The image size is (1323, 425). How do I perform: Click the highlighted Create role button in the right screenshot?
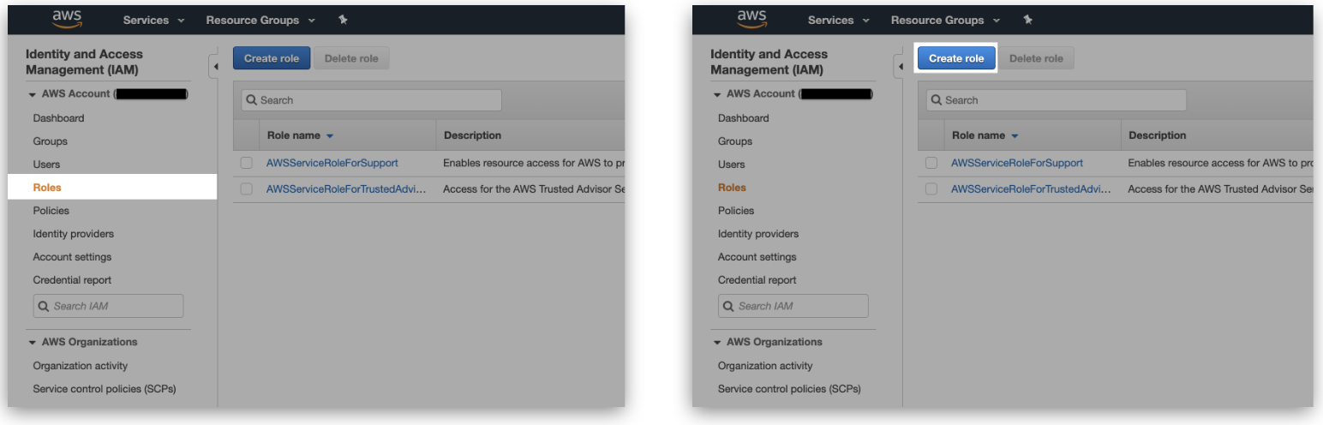tap(956, 58)
